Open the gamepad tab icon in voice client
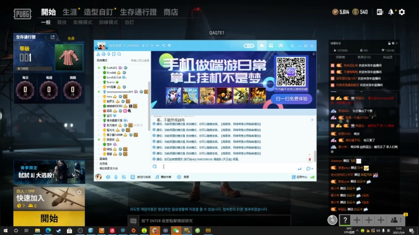Screen dimensions: 419x235 pyautogui.click(x=280, y=46)
